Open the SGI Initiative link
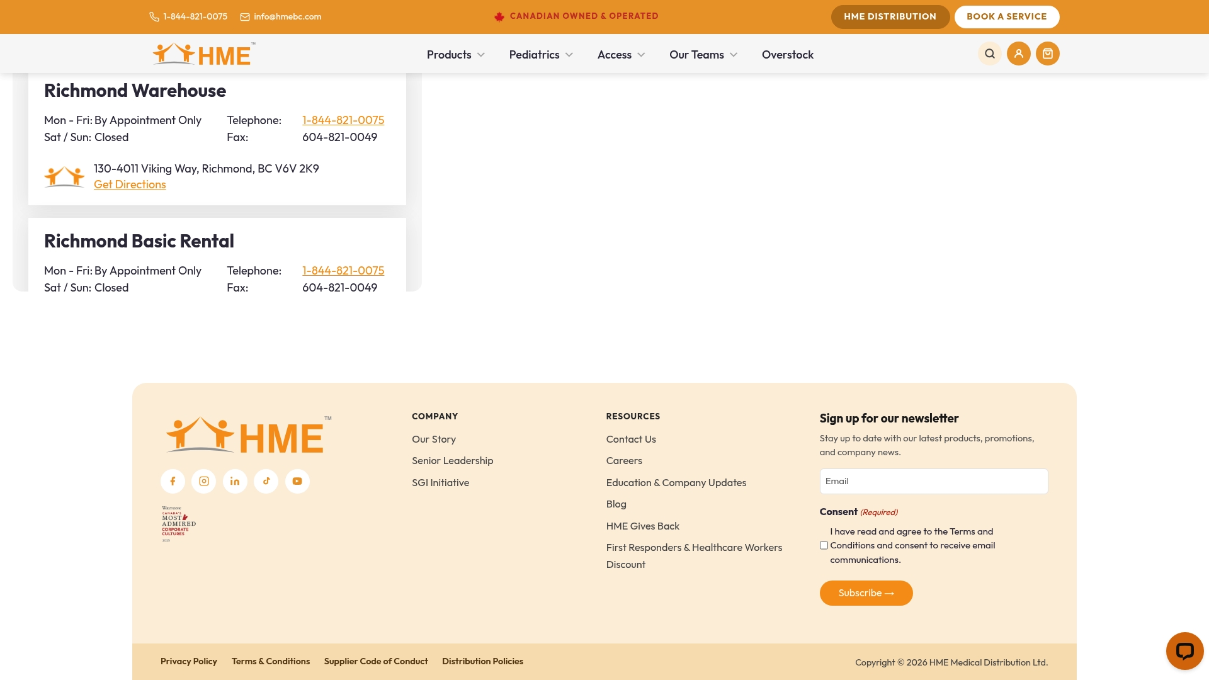This screenshot has width=1209, height=680. [x=441, y=483]
